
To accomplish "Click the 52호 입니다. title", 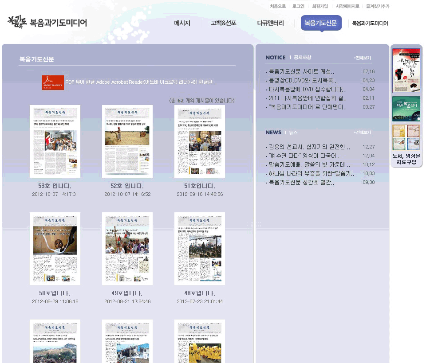I will click(127, 186).
